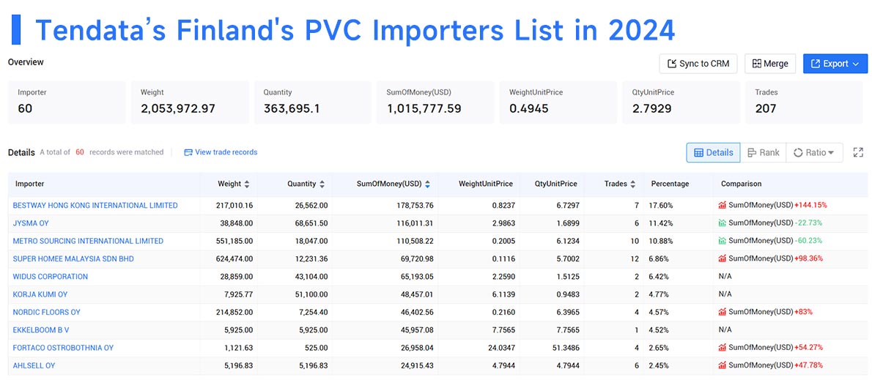Click comparison value +144.15%
The image size is (872, 380).
pyautogui.click(x=811, y=206)
